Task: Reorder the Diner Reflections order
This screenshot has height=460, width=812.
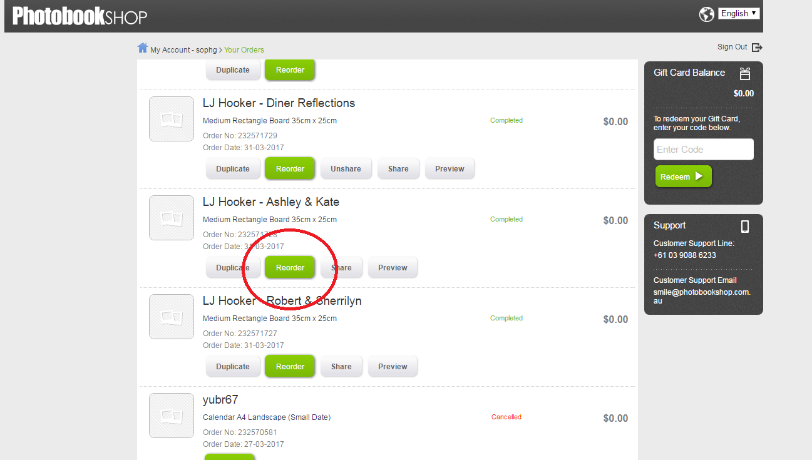Action: pos(290,168)
